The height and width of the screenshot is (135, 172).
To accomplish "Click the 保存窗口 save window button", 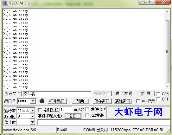I will pyautogui.click(x=102, y=101).
